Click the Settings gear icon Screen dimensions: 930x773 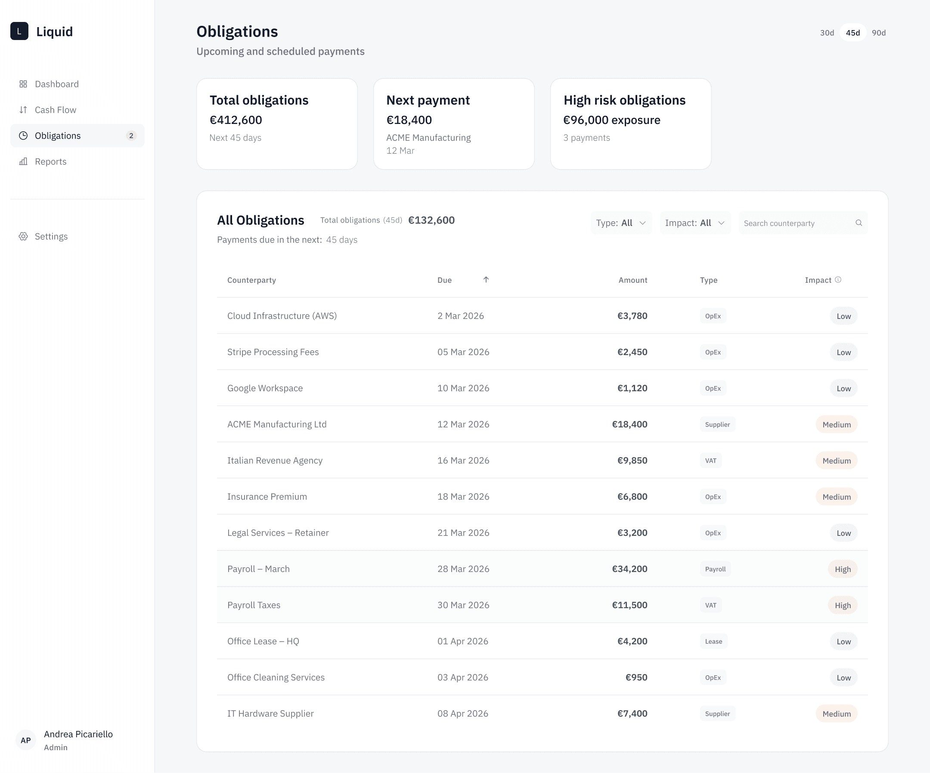23,236
